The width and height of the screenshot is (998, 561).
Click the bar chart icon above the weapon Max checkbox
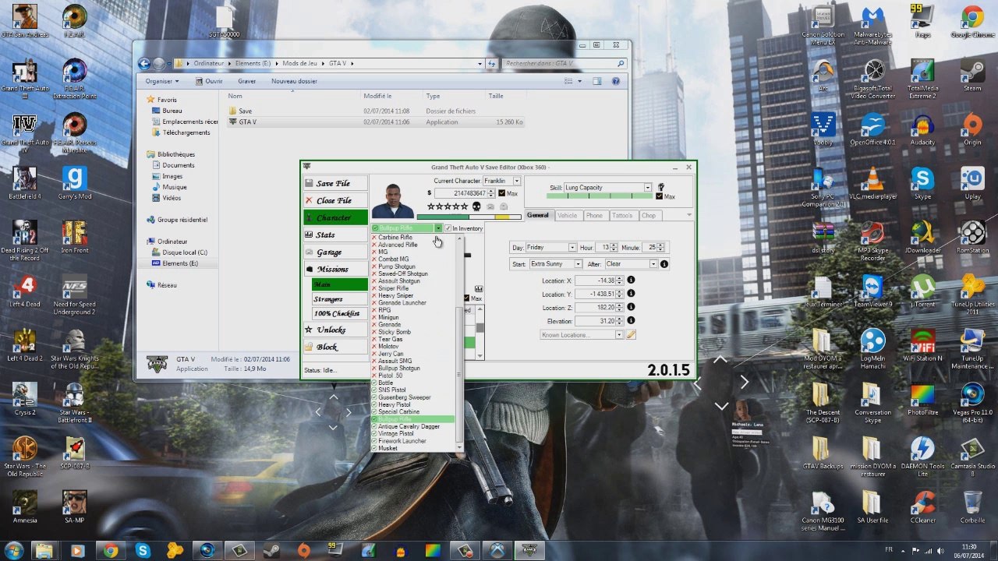pos(479,289)
